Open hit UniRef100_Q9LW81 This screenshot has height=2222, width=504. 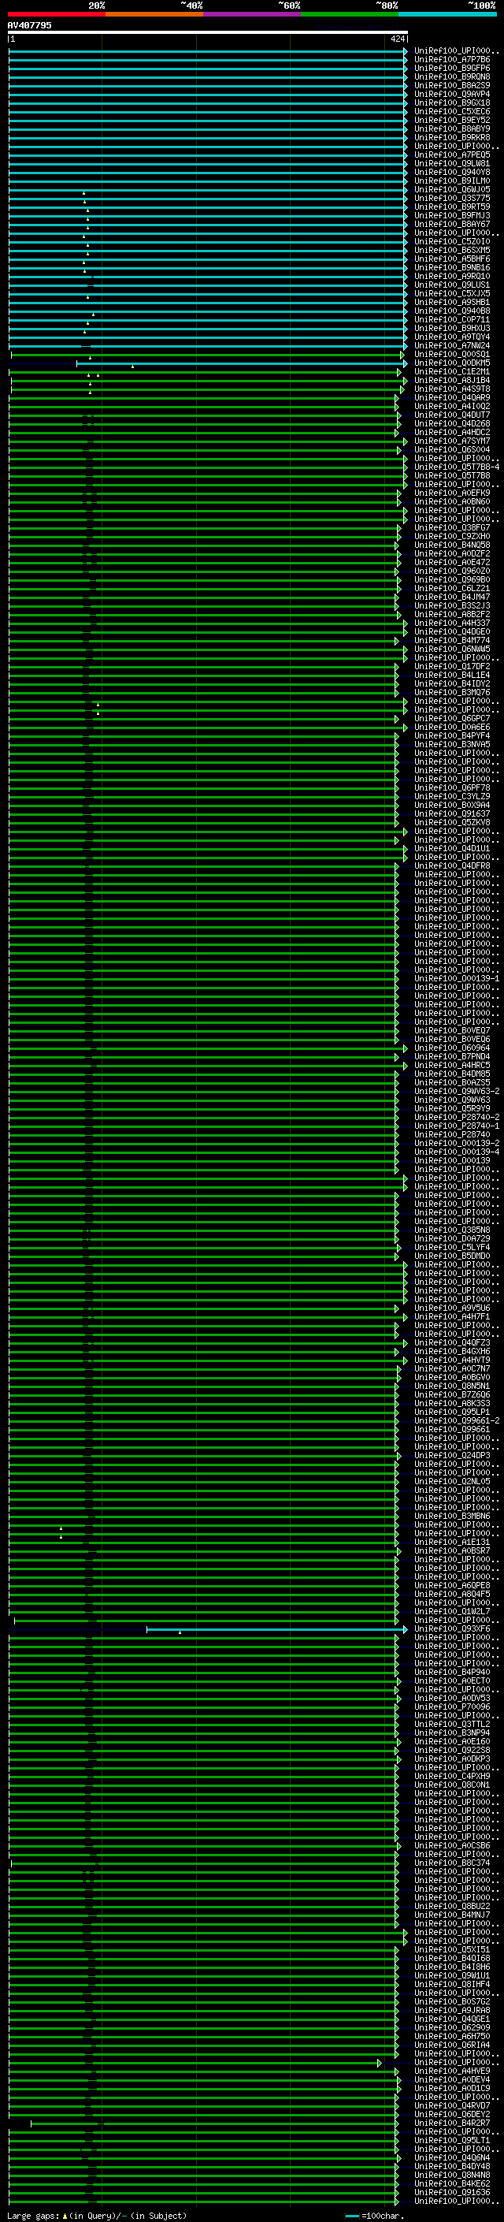pyautogui.click(x=452, y=163)
